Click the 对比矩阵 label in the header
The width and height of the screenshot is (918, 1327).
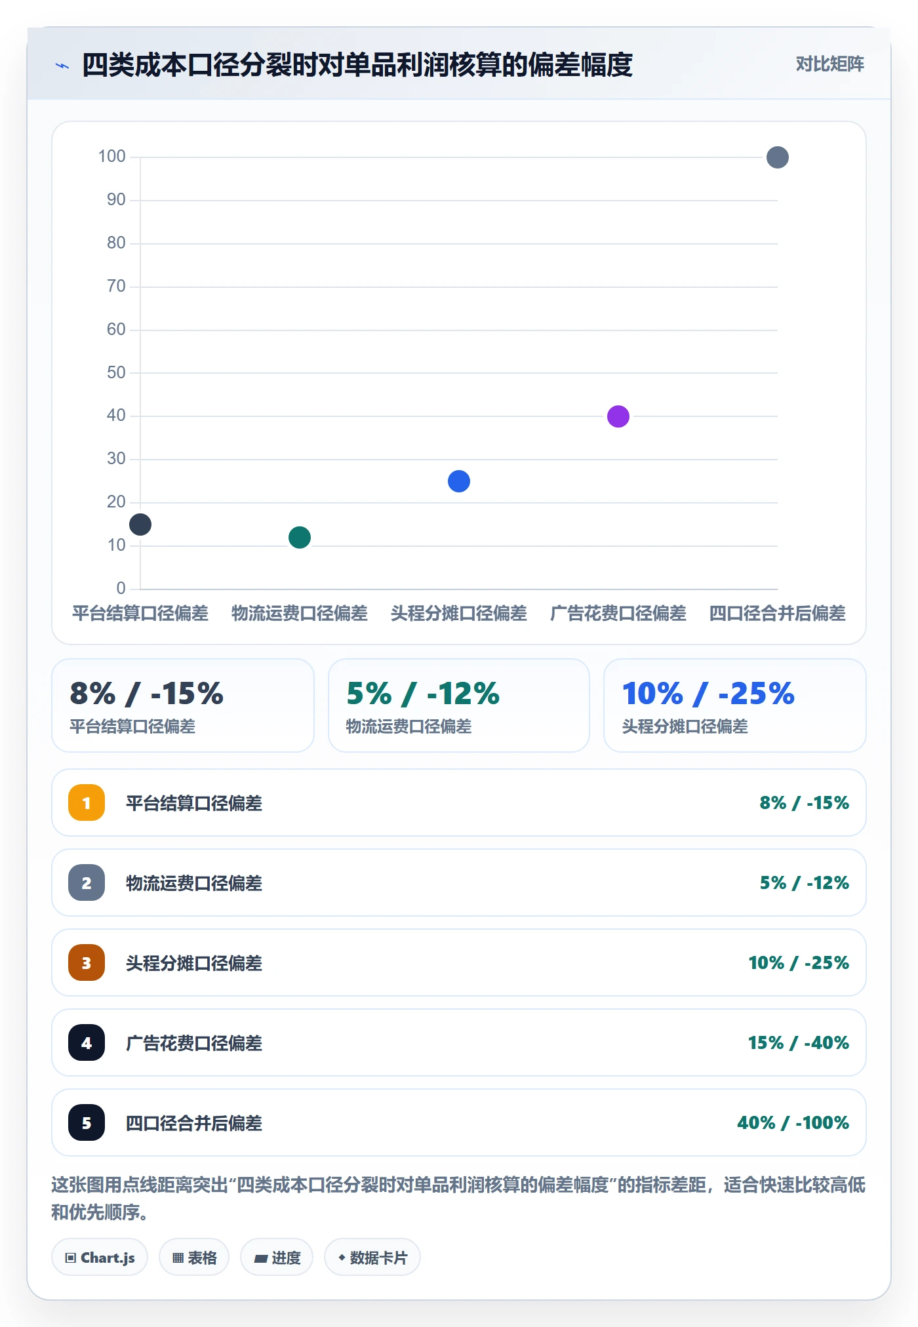pos(829,64)
